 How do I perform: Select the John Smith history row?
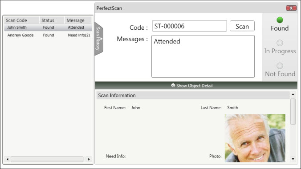pos(48,28)
